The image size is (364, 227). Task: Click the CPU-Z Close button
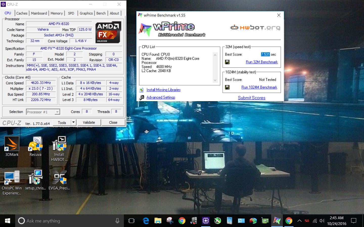tap(113, 123)
